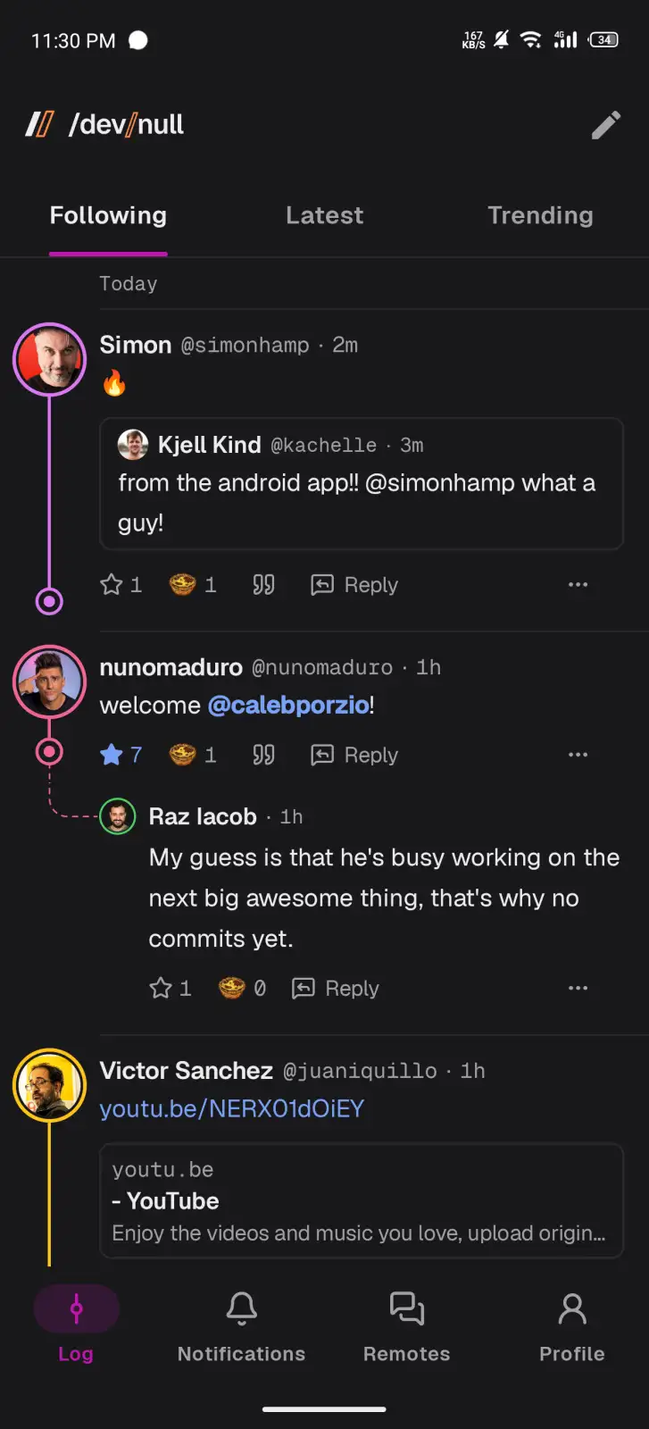This screenshot has height=1429, width=649.
Task: Open Simon's avatar picture
Action: click(x=49, y=359)
